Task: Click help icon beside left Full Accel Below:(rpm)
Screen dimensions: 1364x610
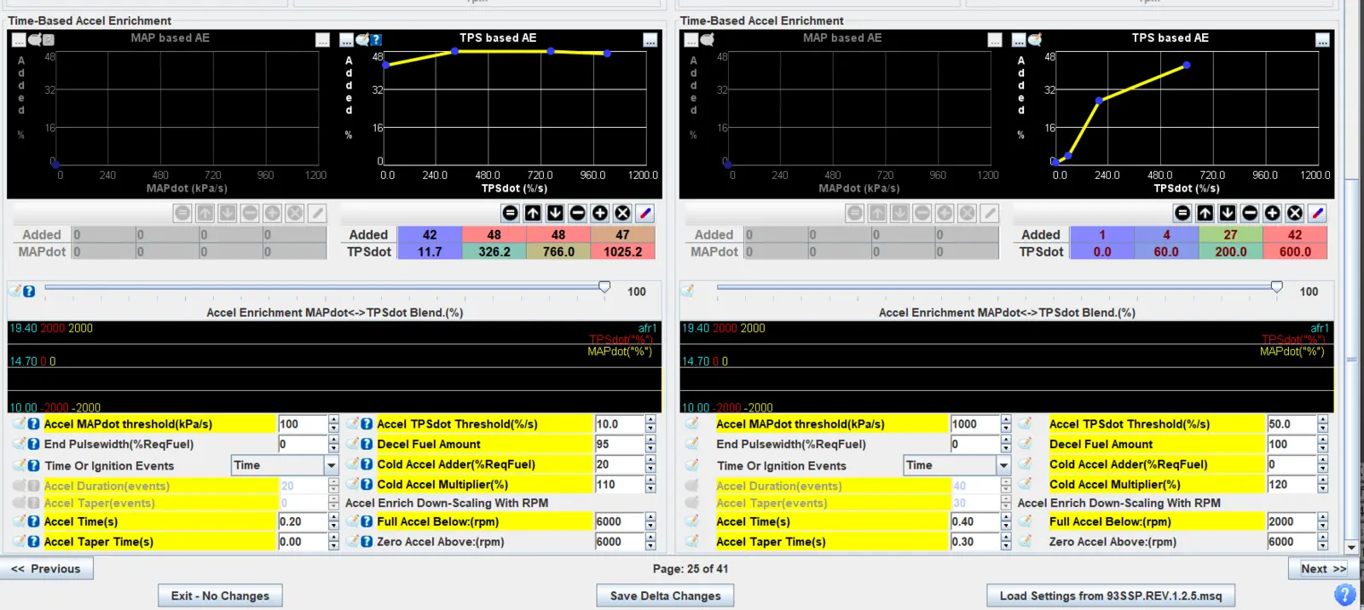Action: (367, 521)
